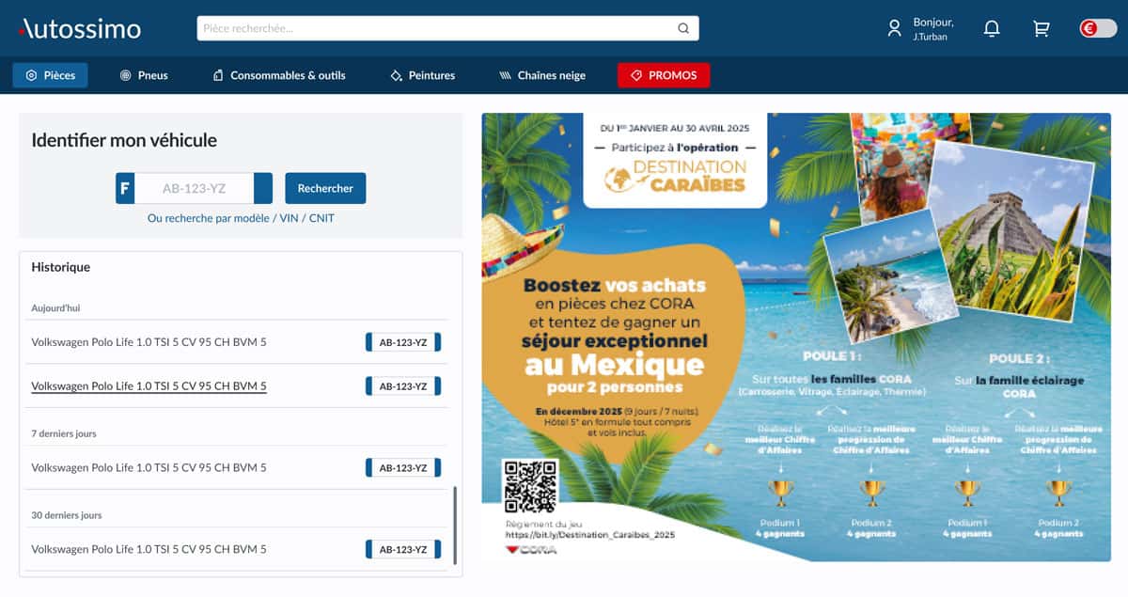Click the search magnifier icon

coord(683,28)
